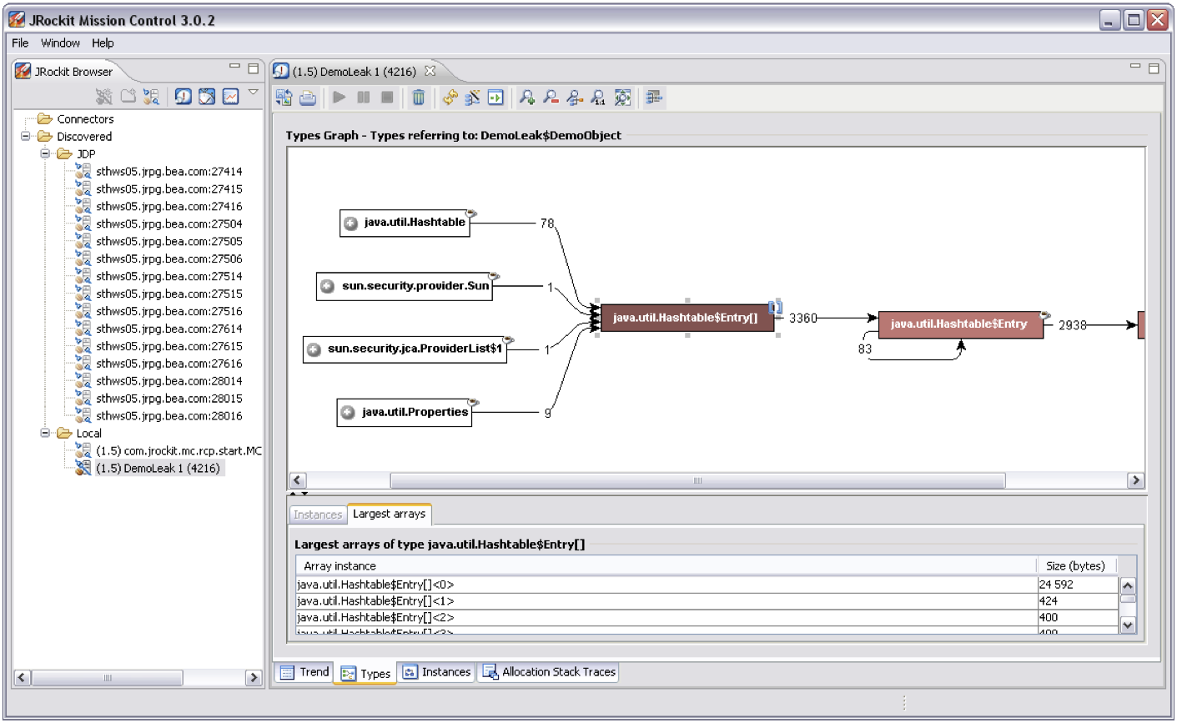Click the stop button in toolbar
Viewport: 1177px width, 723px height.
(x=387, y=98)
